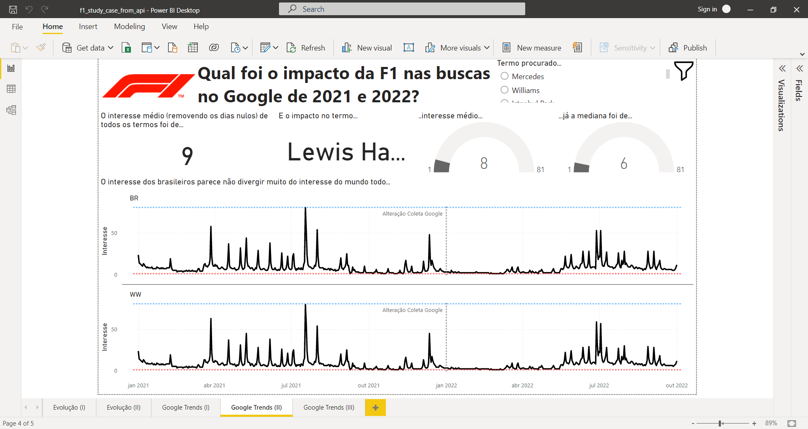Switch to Data view in left sidebar

[11, 89]
